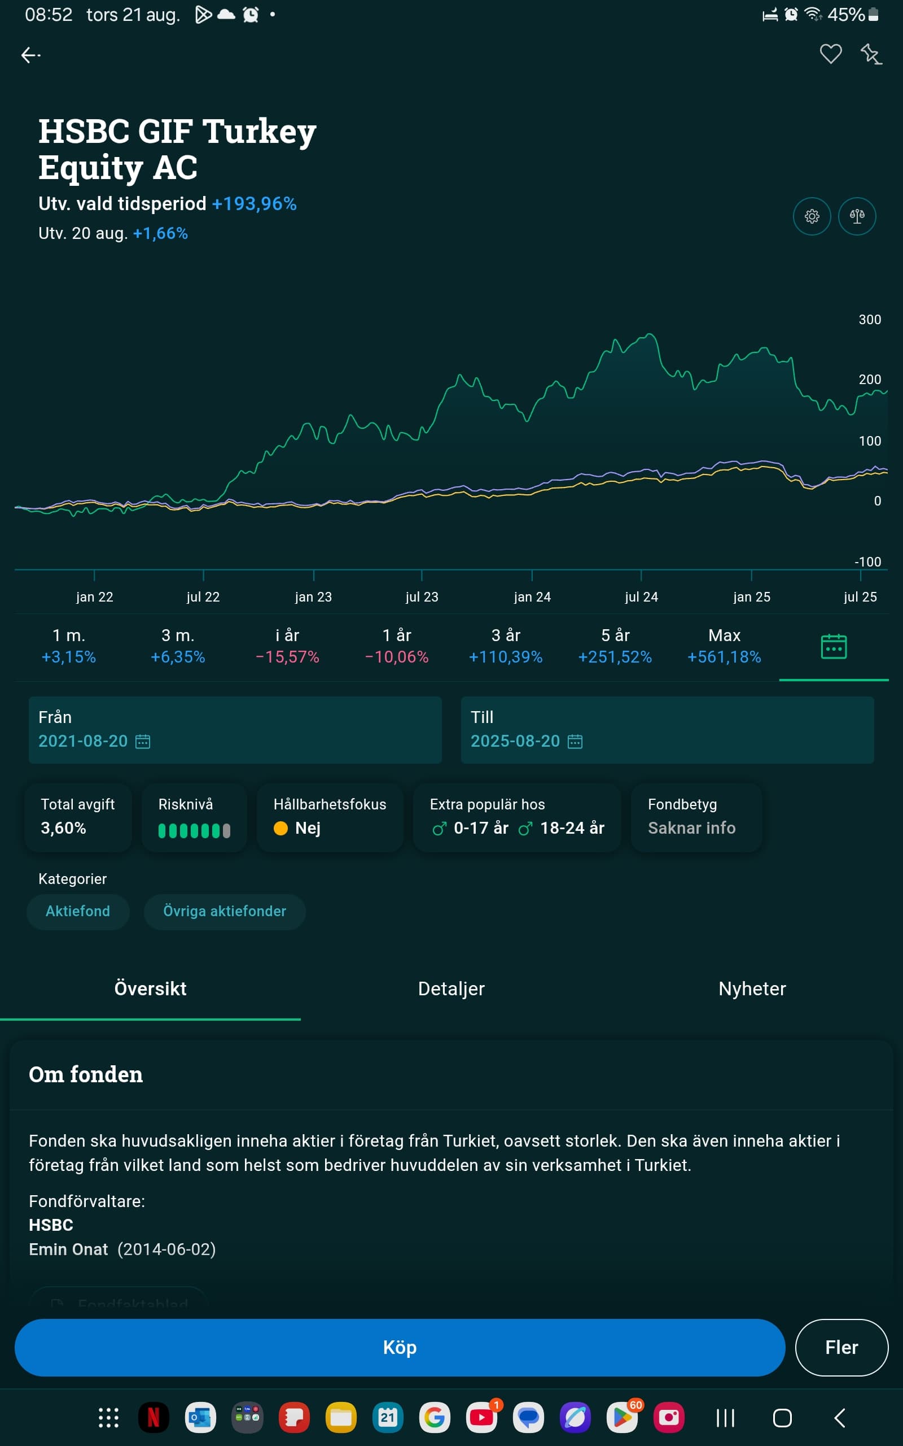Open chart settings gear icon
The image size is (903, 1446).
(x=812, y=216)
